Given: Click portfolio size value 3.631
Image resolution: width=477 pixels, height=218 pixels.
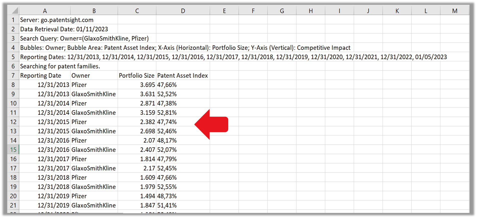Looking at the screenshot, I should 137,94.
